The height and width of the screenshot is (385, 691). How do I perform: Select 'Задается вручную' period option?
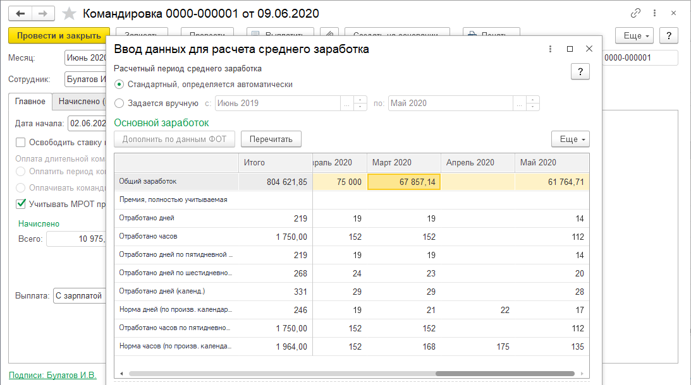[x=119, y=103]
